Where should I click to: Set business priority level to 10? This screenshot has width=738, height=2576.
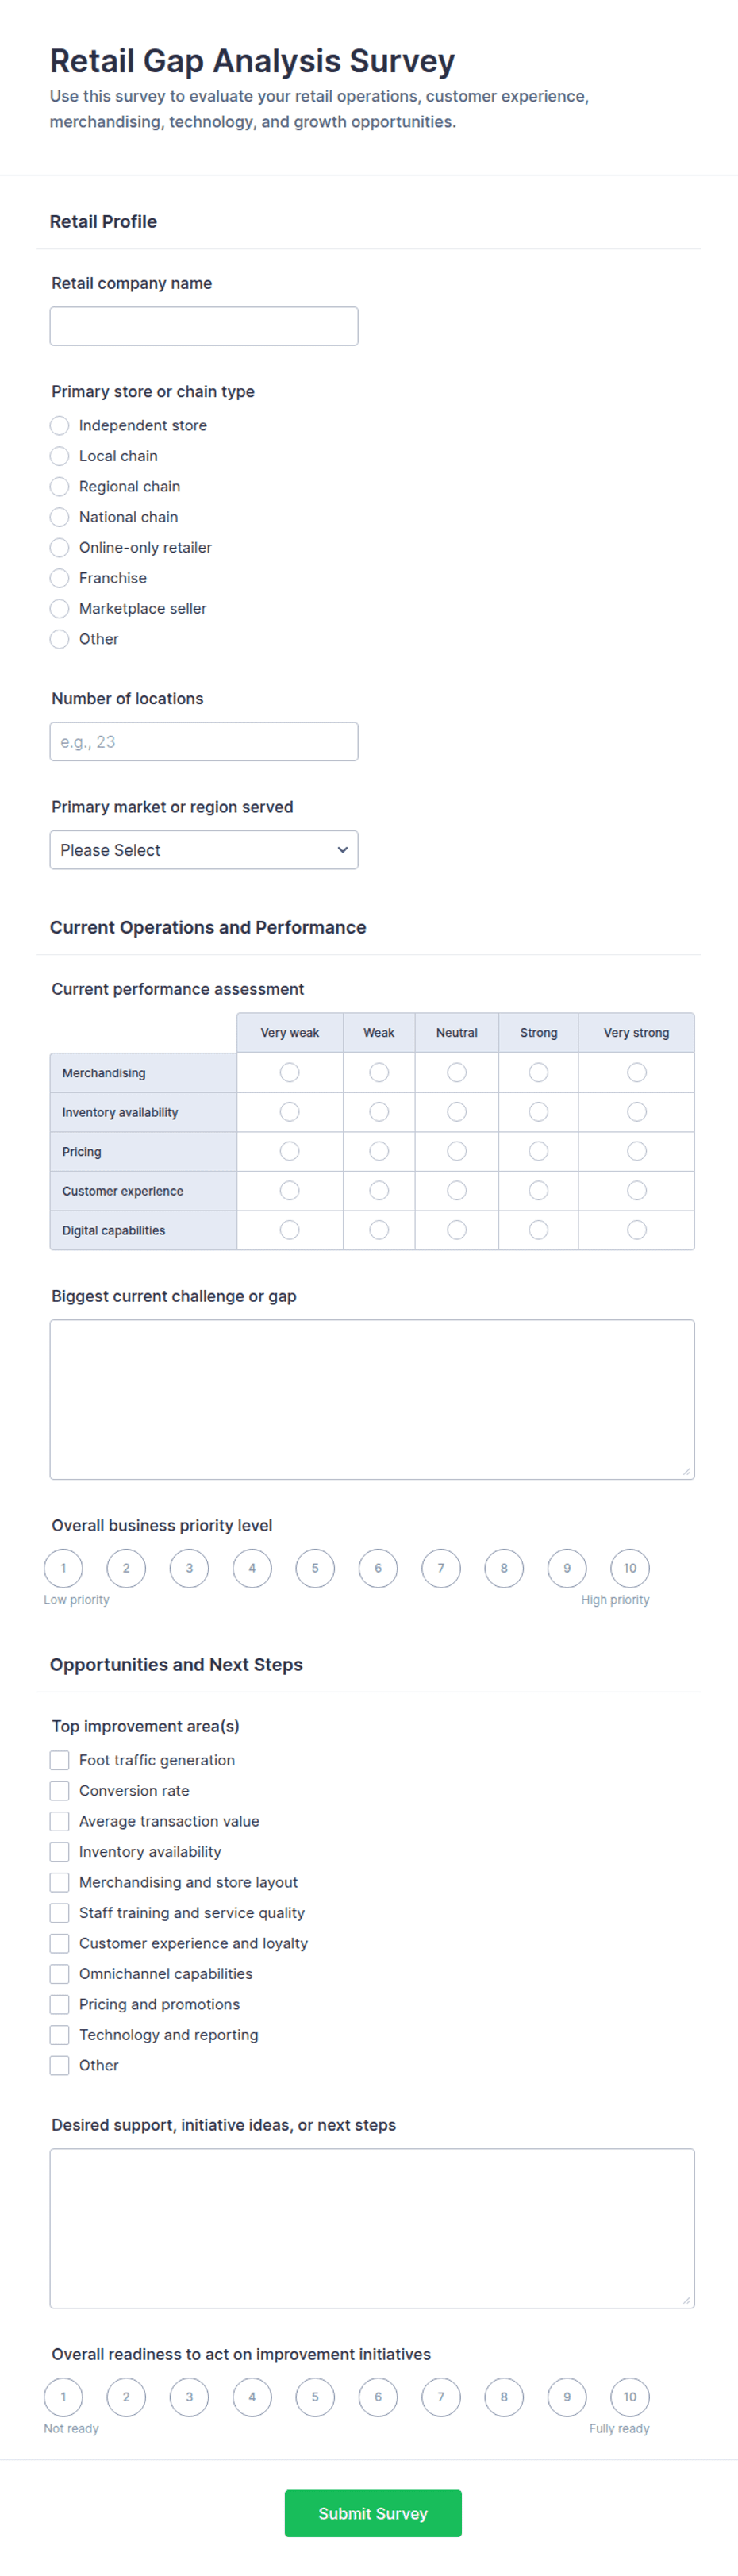pyautogui.click(x=630, y=1568)
